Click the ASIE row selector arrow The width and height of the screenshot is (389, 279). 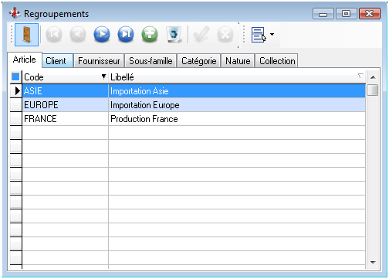coord(16,91)
